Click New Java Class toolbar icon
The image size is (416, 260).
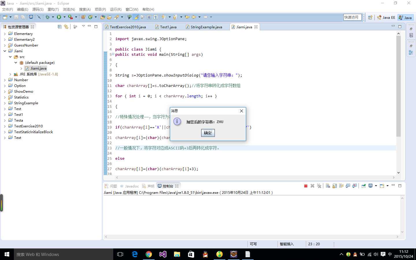[x=90, y=17]
